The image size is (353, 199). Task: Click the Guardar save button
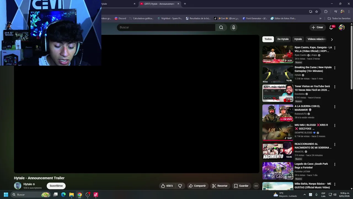[x=241, y=186]
